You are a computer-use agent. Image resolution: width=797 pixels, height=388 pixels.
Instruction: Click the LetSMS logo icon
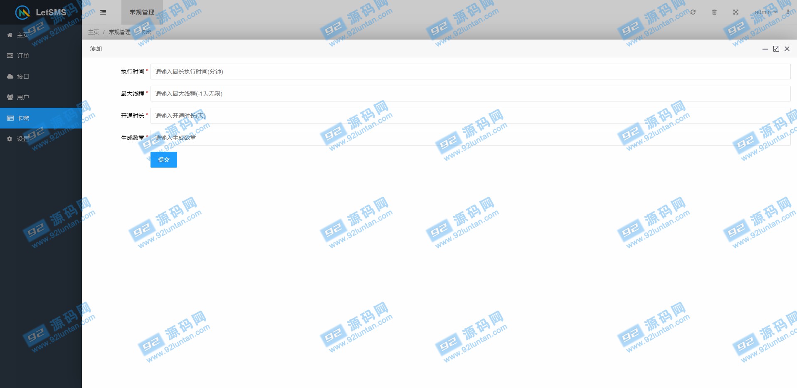(x=22, y=12)
